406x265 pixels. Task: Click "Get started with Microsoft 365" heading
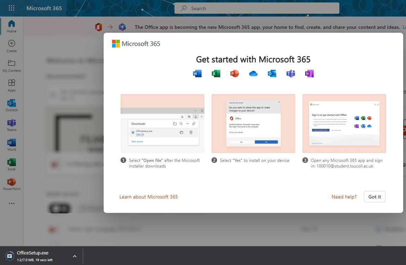pos(253,59)
